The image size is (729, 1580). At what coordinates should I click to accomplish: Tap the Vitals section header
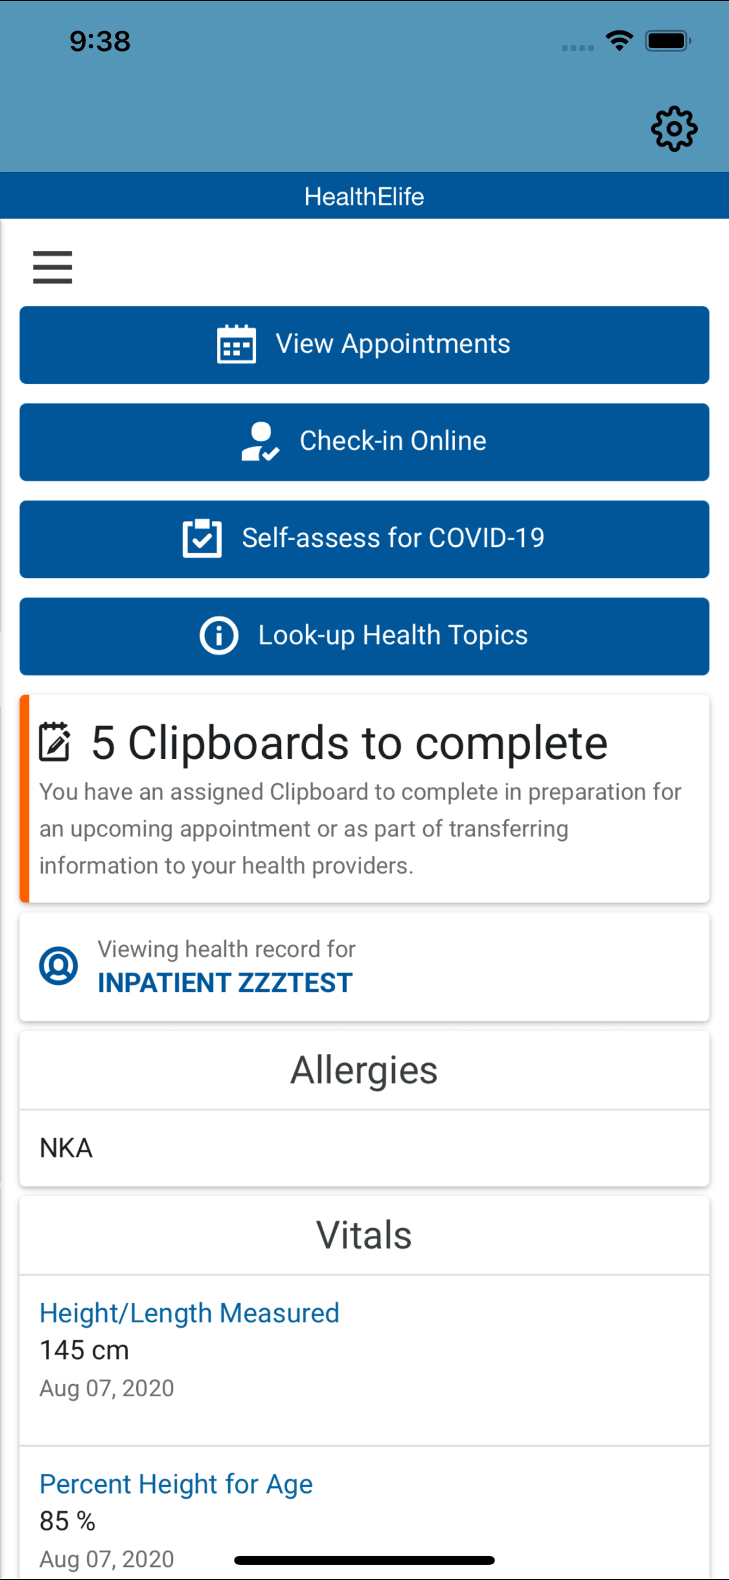click(x=364, y=1234)
